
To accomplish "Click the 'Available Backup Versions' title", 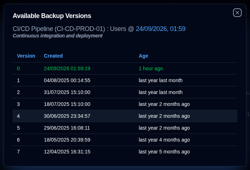I will pos(52,16).
